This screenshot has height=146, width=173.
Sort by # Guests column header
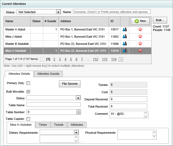[51, 21]
